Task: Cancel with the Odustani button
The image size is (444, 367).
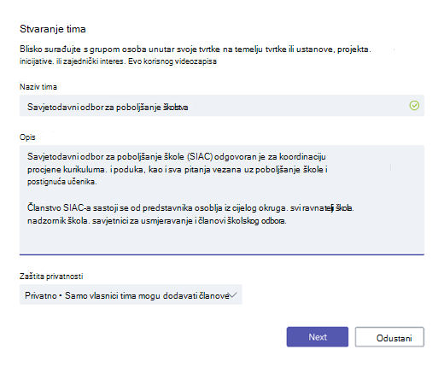Action: point(389,337)
